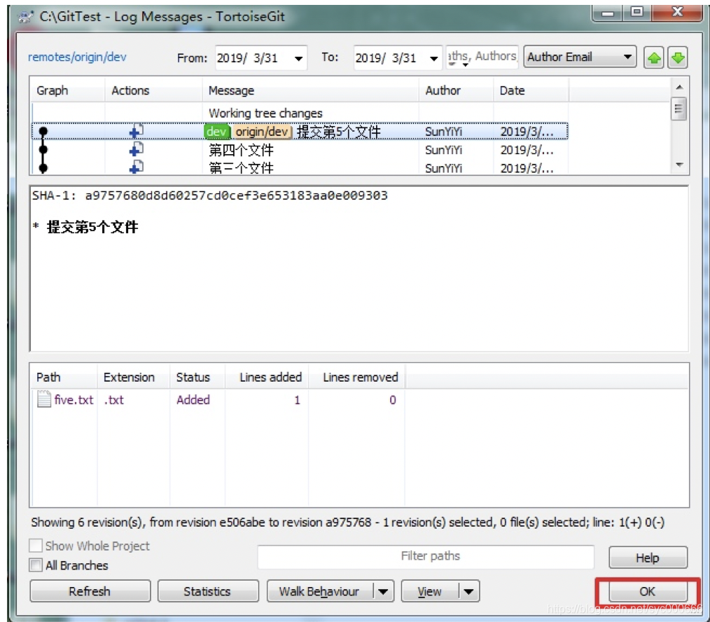Click the SunYiYi author in the 第四个文件 row
The width and height of the screenshot is (710, 622).
point(443,150)
